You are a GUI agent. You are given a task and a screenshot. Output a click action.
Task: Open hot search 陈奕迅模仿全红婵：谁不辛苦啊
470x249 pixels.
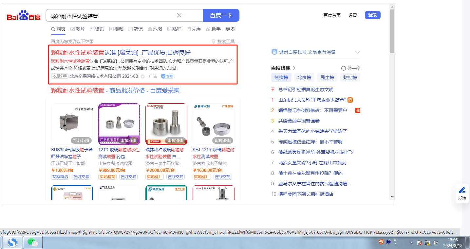[x=310, y=142]
